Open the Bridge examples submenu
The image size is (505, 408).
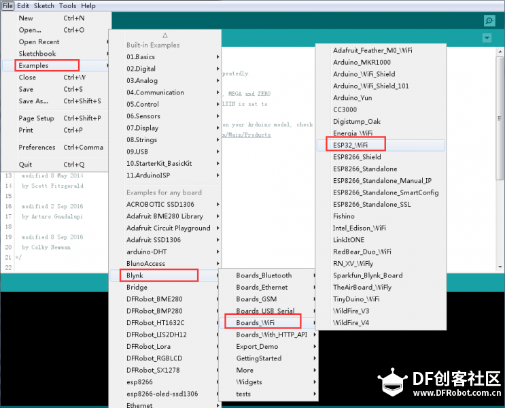click(x=165, y=288)
